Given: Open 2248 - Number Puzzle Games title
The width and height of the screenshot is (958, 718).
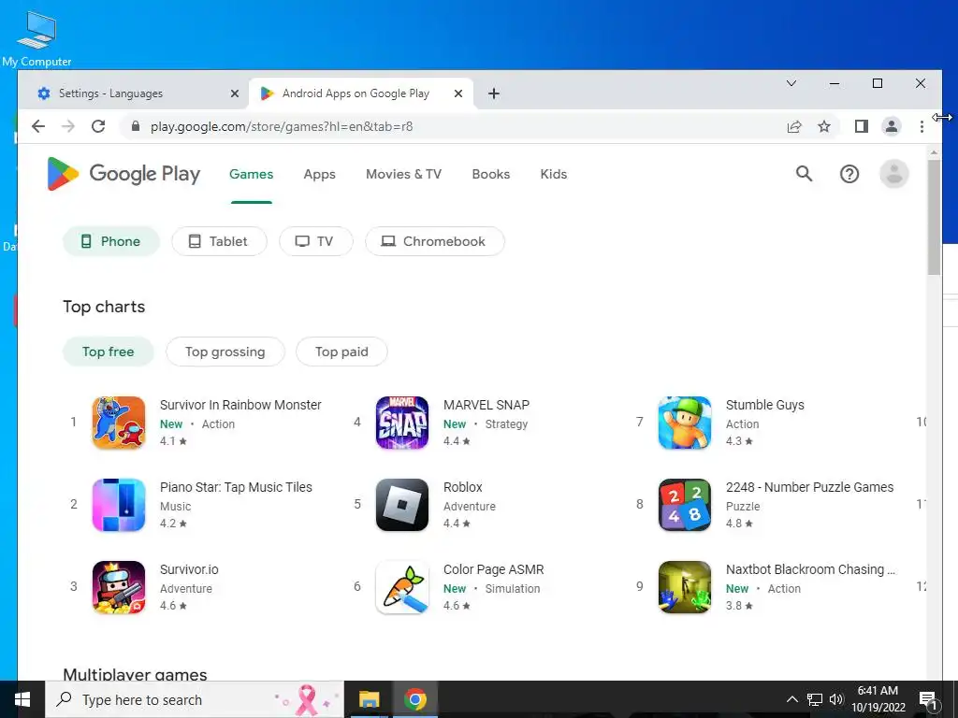Looking at the screenshot, I should (809, 487).
